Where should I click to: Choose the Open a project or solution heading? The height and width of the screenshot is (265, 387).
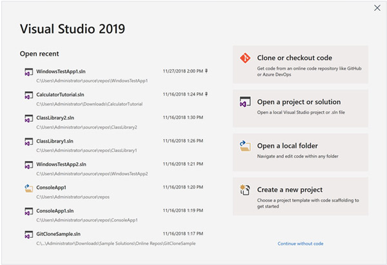299,101
